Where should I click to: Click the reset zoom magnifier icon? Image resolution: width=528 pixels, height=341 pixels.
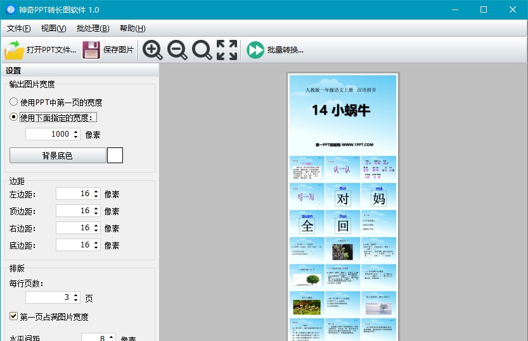tap(202, 50)
